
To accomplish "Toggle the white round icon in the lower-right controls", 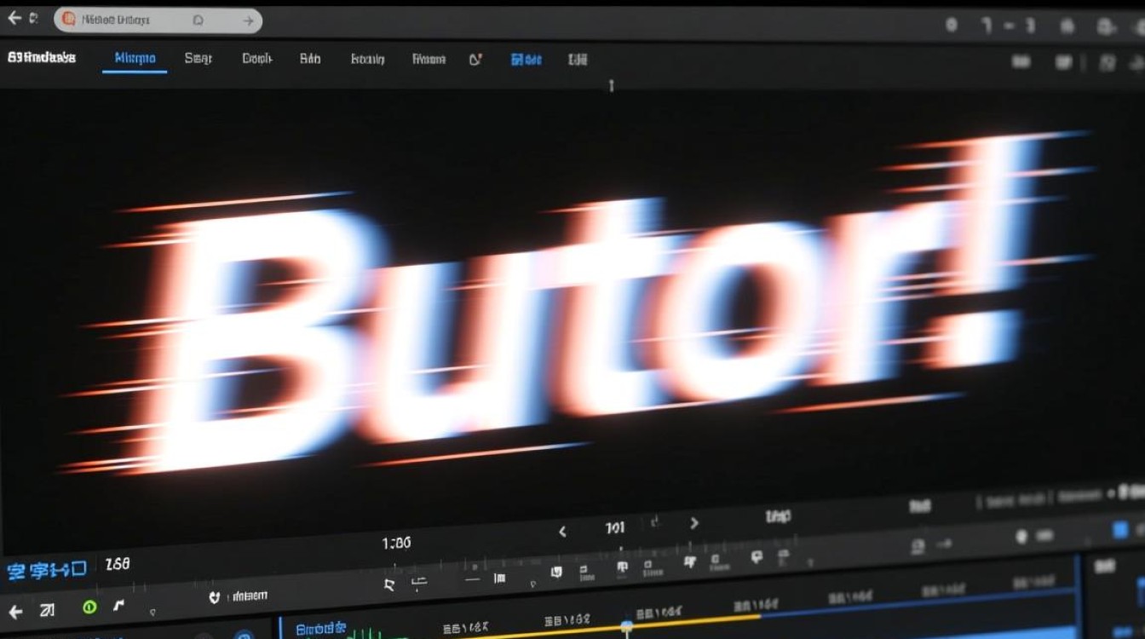I will pos(1021,537).
